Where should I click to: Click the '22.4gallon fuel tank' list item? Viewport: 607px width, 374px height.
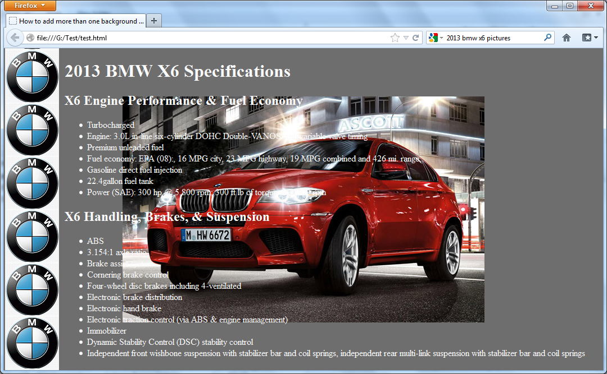tap(120, 181)
